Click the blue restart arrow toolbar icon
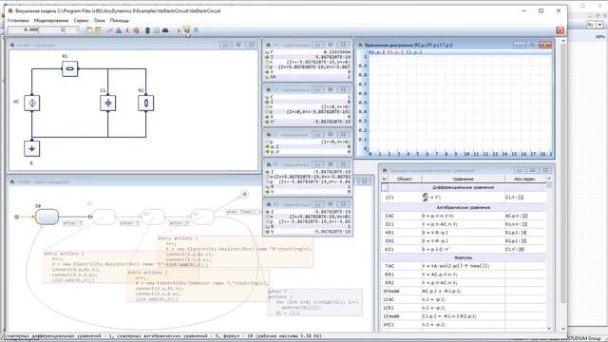The height and width of the screenshot is (342, 608). tap(196, 30)
